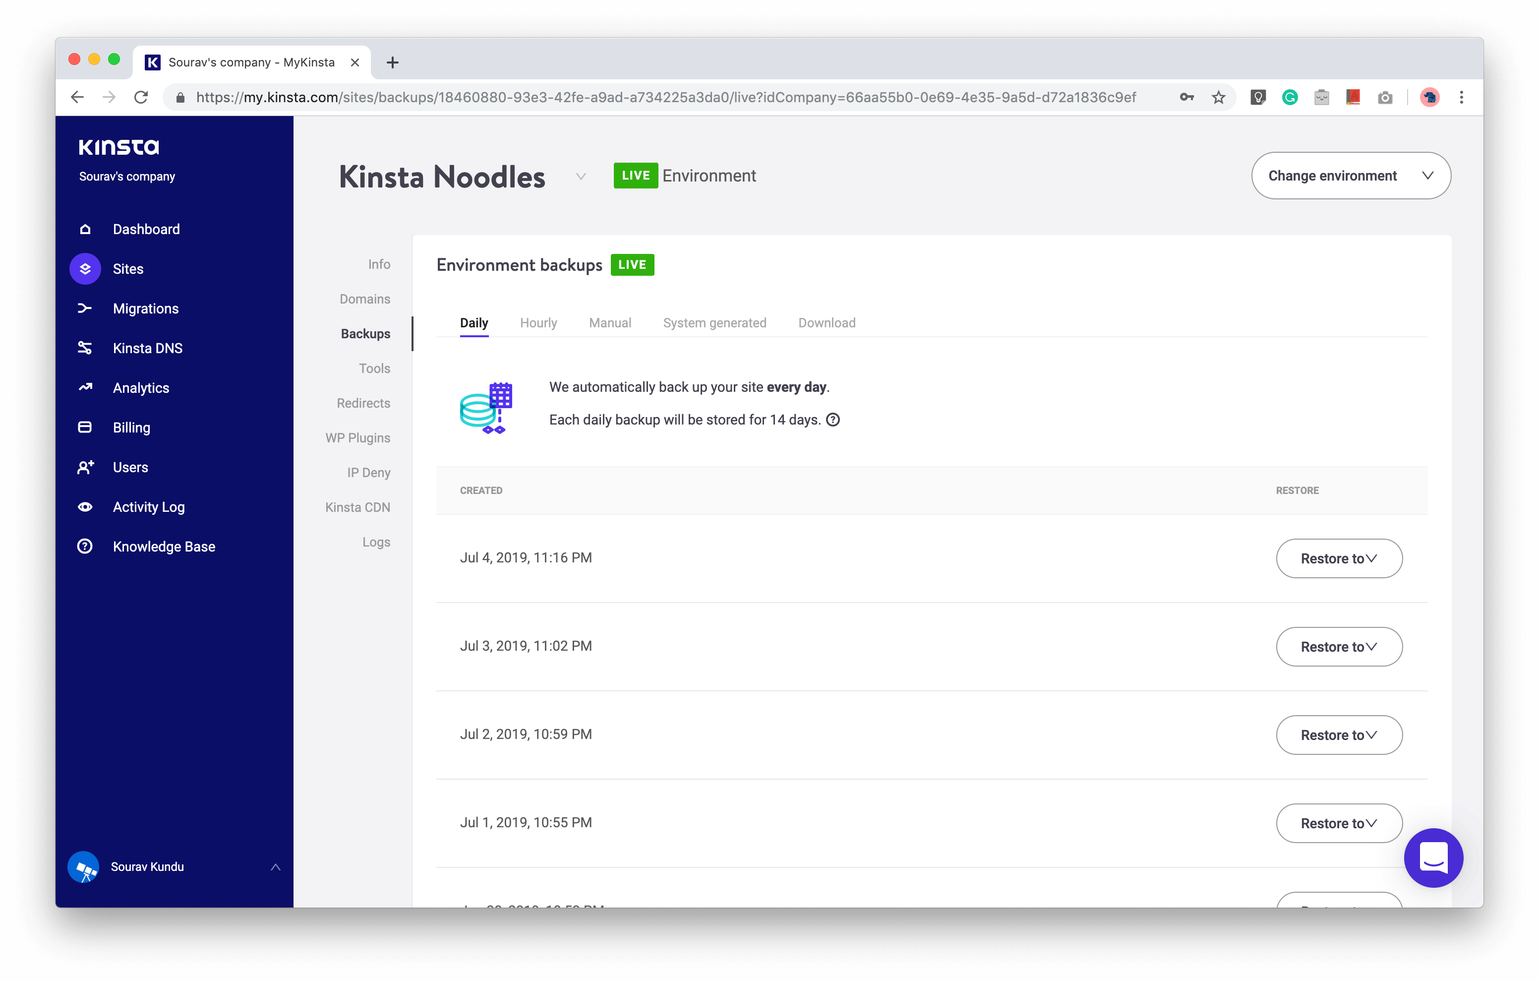Screen dimensions: 1539x981
Task: Click the Activity Log eye icon
Action: point(85,506)
